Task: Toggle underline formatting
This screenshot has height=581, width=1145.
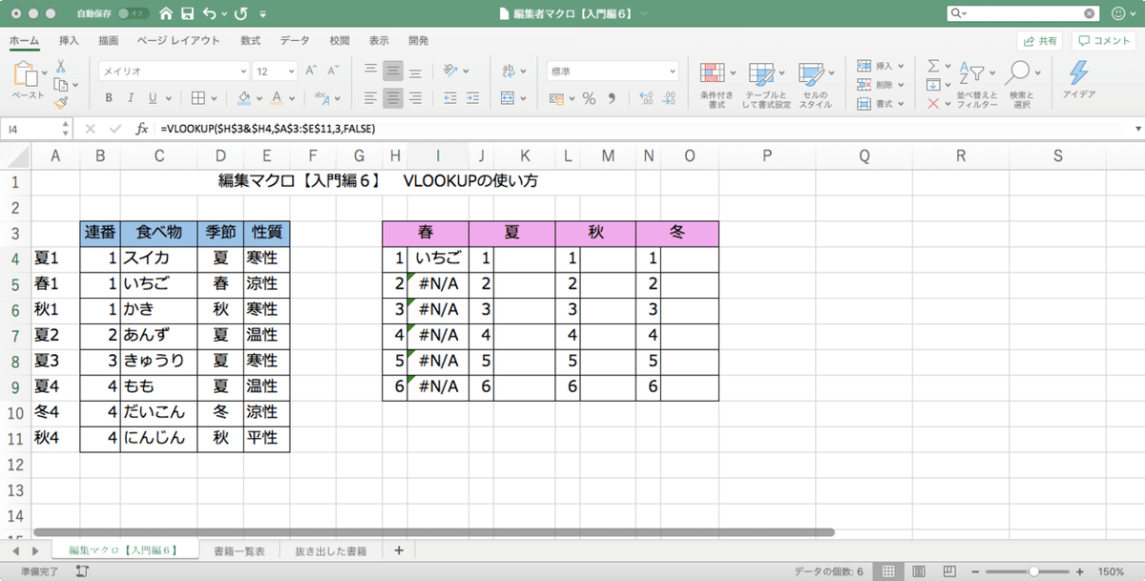Action: 154,97
